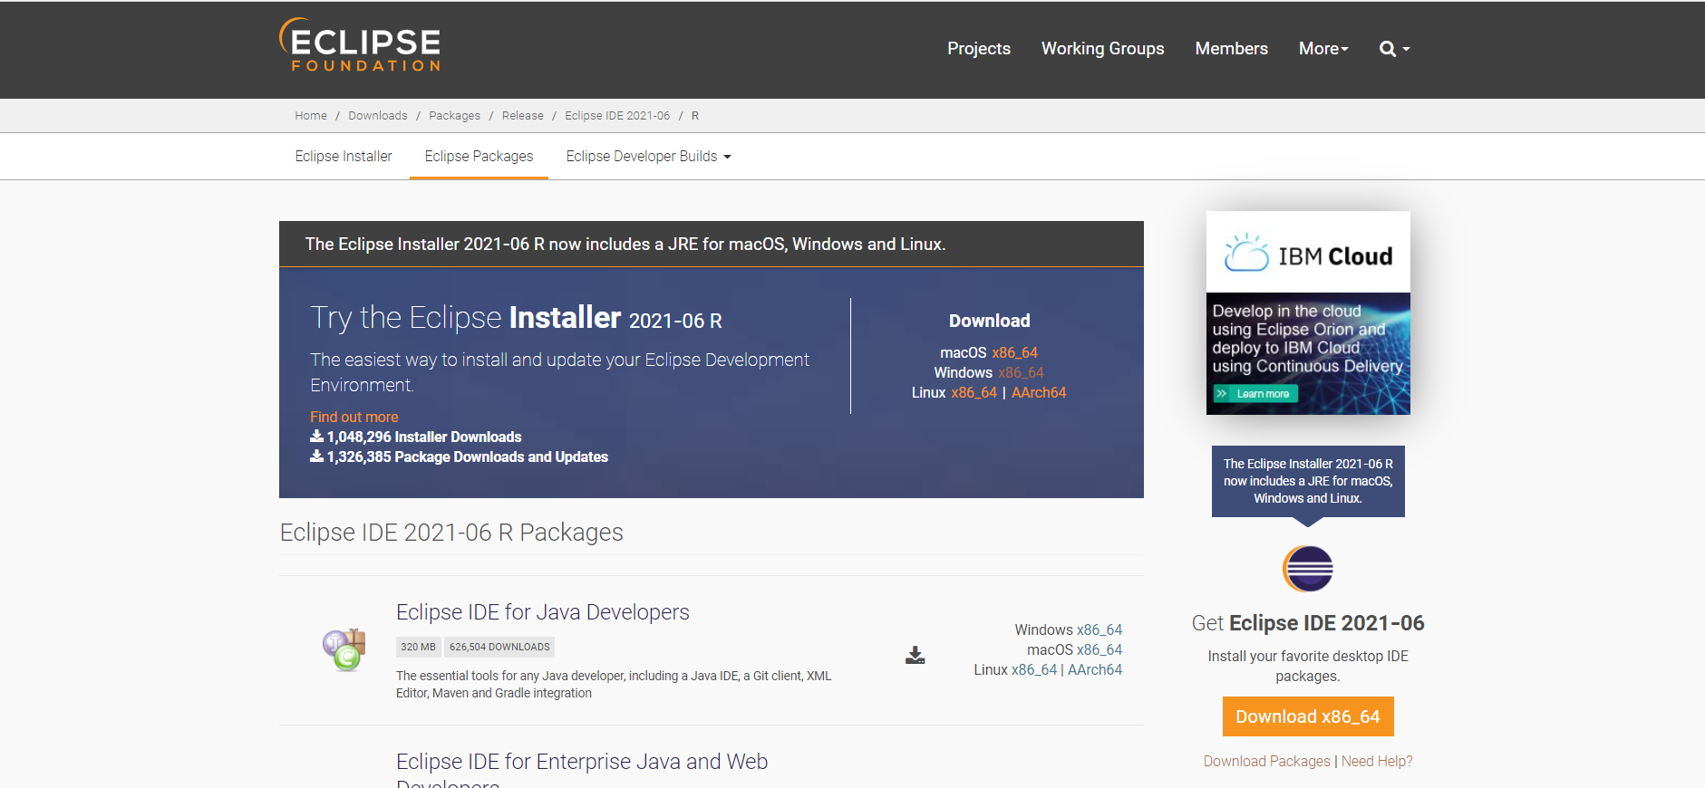Open the Working Groups menu item
The width and height of the screenshot is (1705, 788).
pos(1103,49)
